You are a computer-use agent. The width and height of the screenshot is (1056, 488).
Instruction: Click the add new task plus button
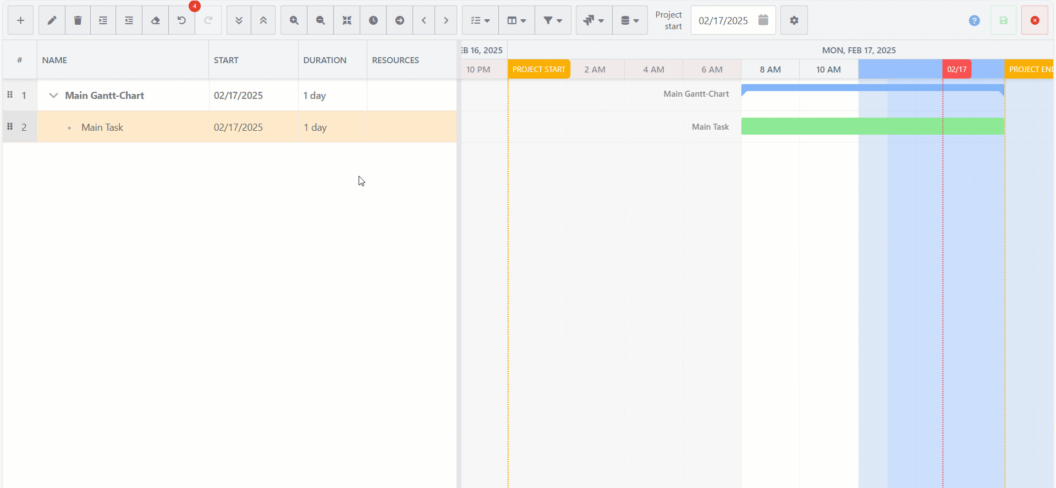click(20, 20)
